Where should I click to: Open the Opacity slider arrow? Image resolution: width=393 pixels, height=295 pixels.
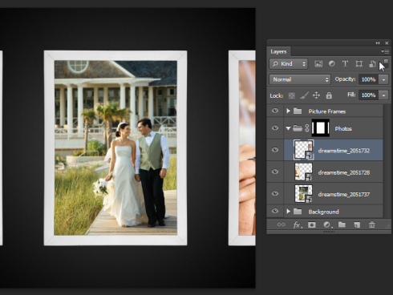point(383,79)
